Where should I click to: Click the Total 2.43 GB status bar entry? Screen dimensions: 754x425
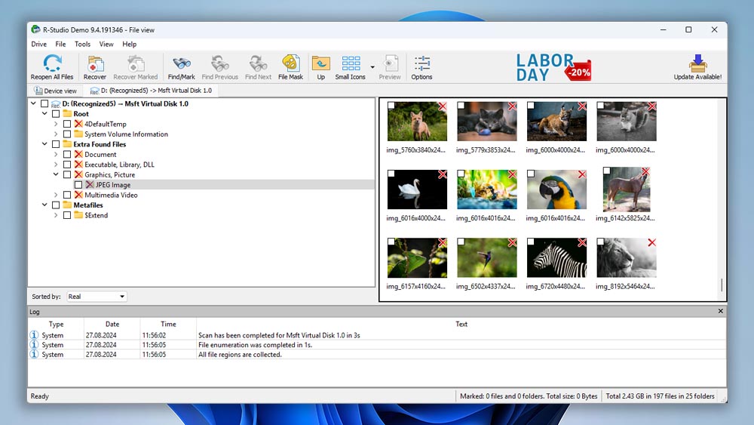click(660, 396)
